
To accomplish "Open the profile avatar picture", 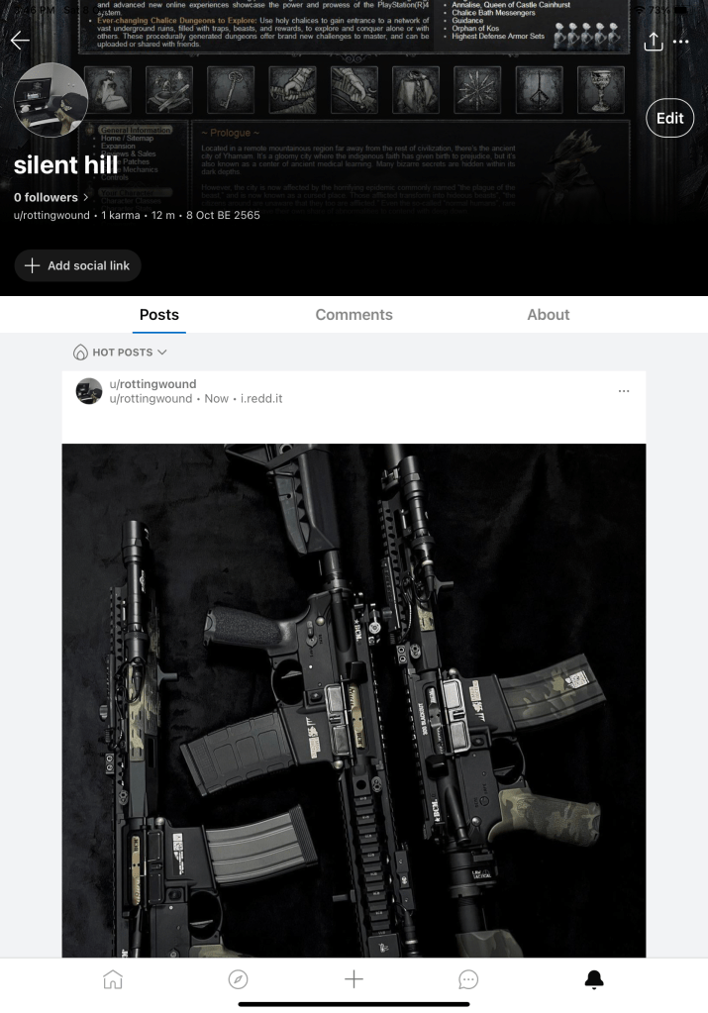I will 51,99.
